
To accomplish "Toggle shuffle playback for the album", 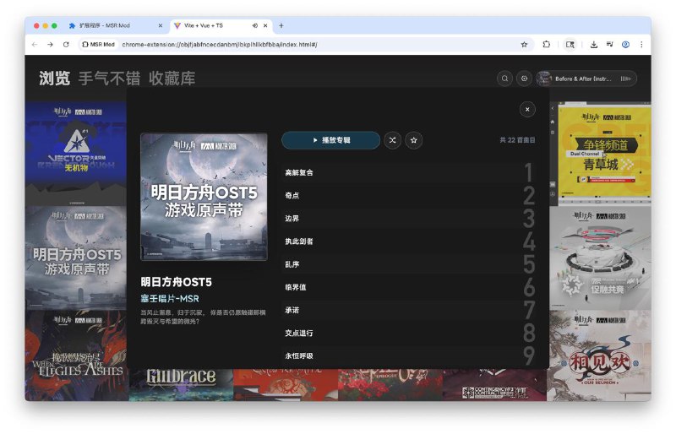I will [392, 140].
